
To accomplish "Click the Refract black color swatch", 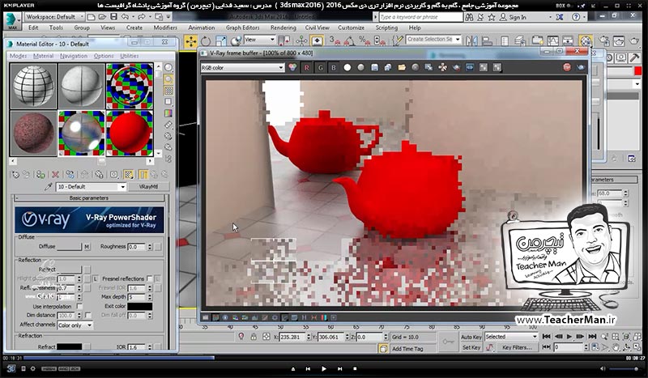I will 69,347.
